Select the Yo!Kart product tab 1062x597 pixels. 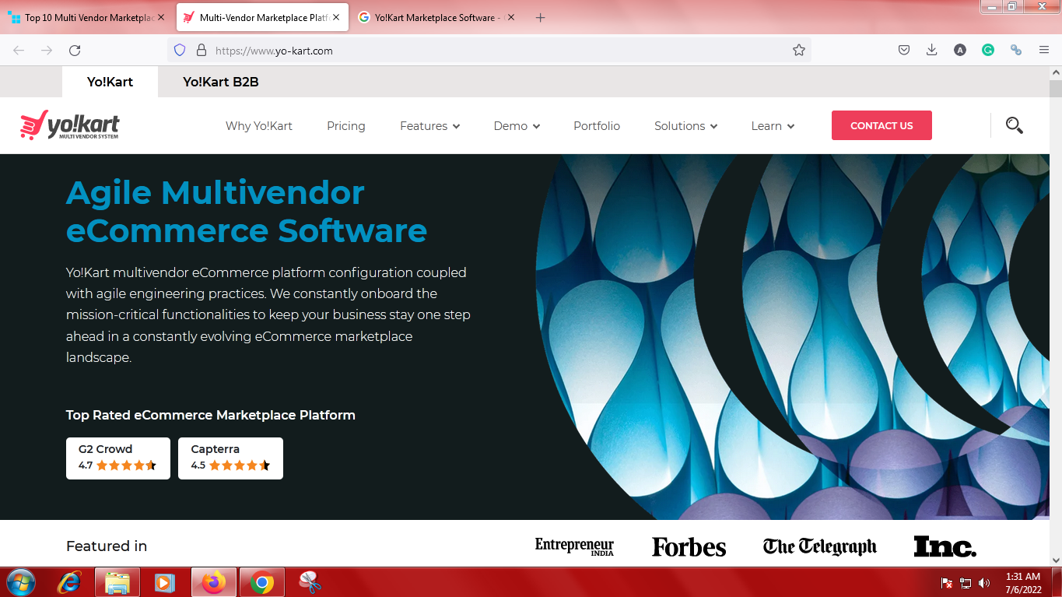(110, 82)
